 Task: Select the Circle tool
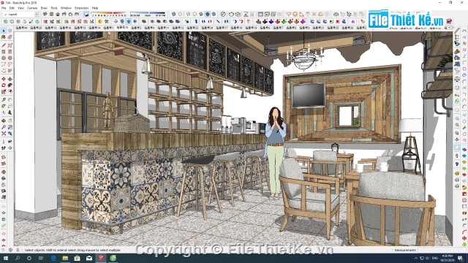point(4,58)
